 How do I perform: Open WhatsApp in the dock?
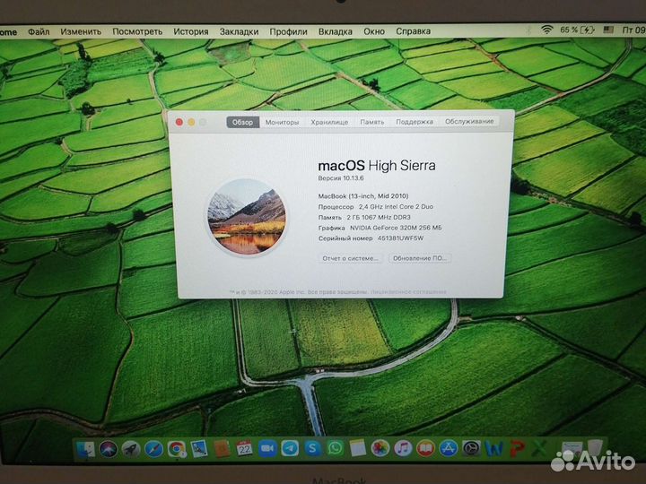(336, 448)
